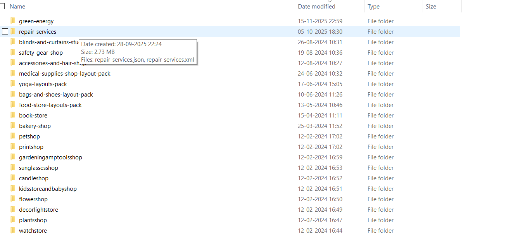Click the bakery-shop folder icon
The width and height of the screenshot is (513, 247).
(13, 126)
